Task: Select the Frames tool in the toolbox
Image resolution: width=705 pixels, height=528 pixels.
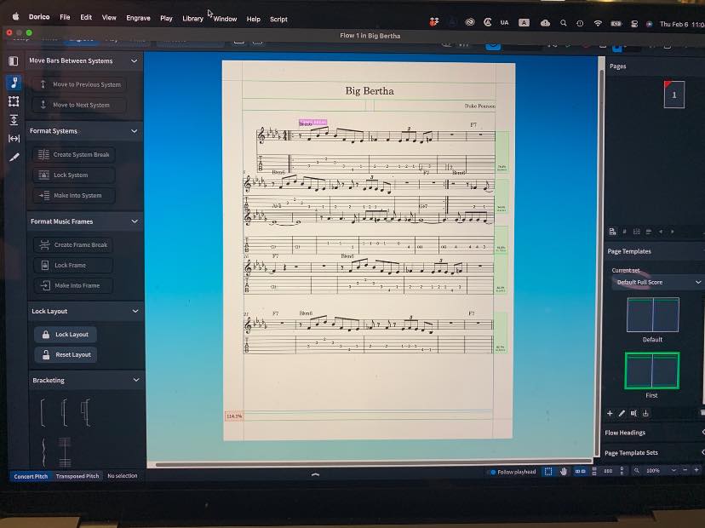Action: [x=14, y=101]
